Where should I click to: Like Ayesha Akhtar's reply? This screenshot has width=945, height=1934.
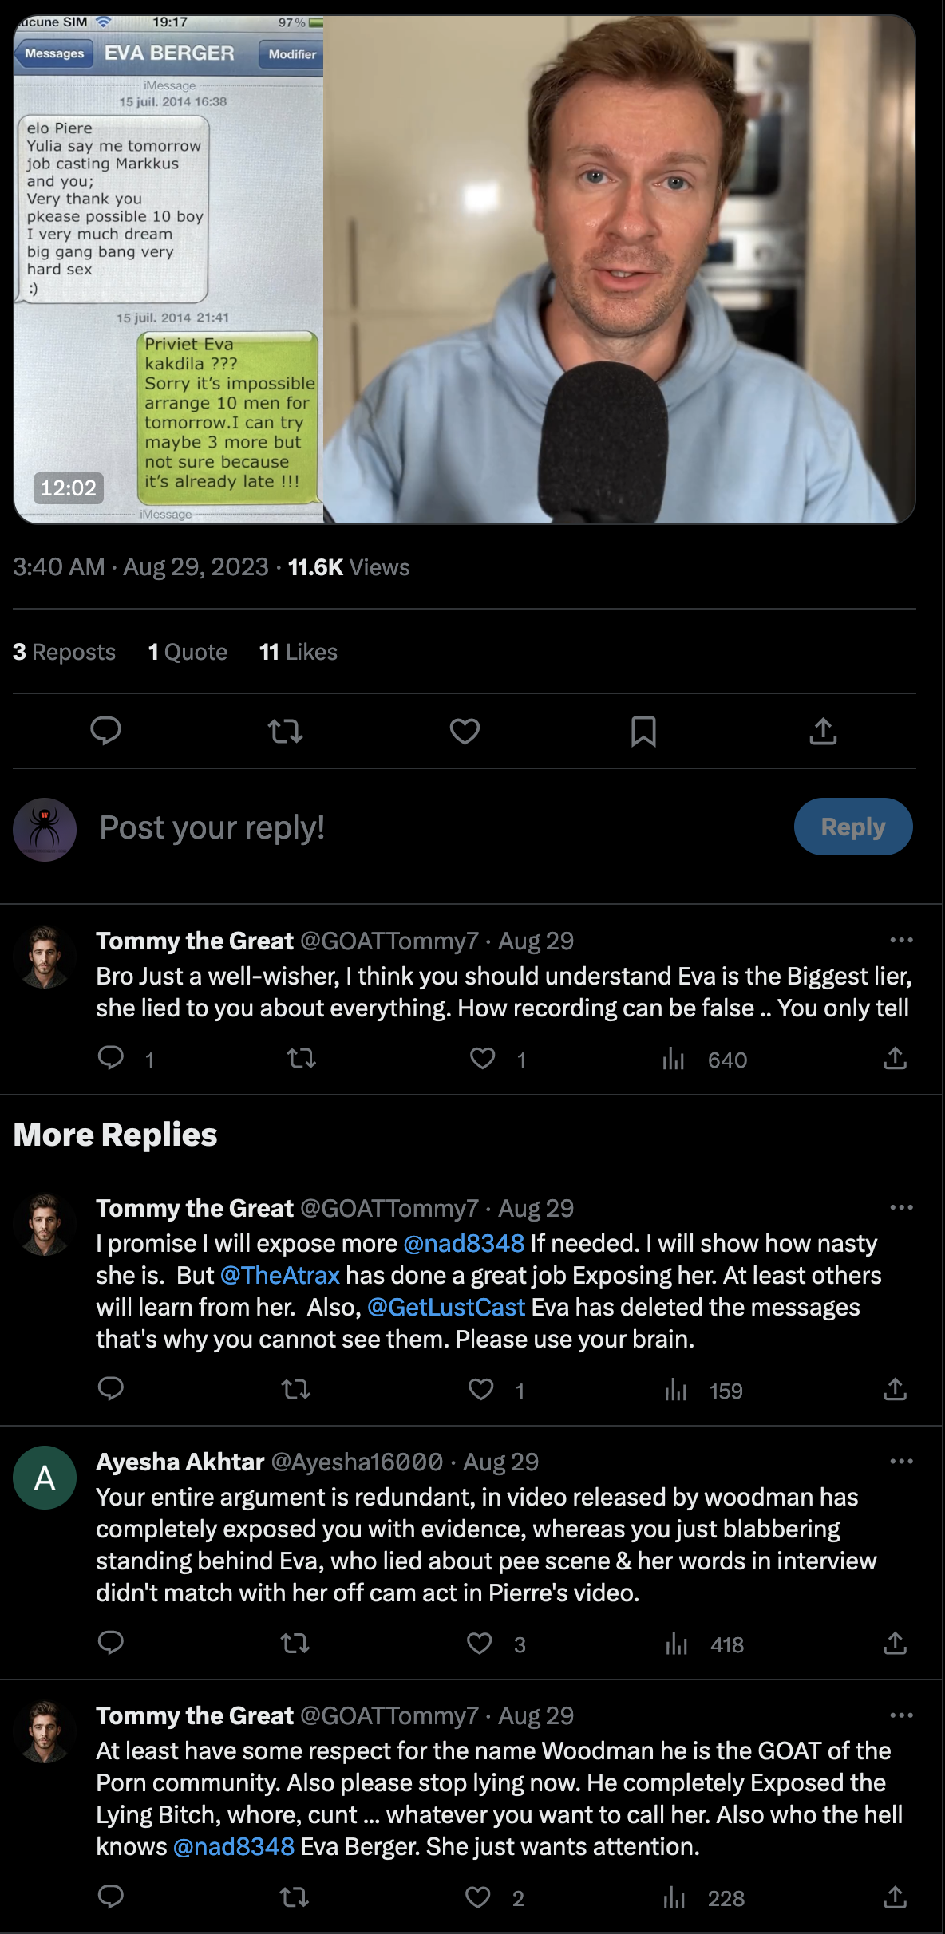pos(480,1644)
